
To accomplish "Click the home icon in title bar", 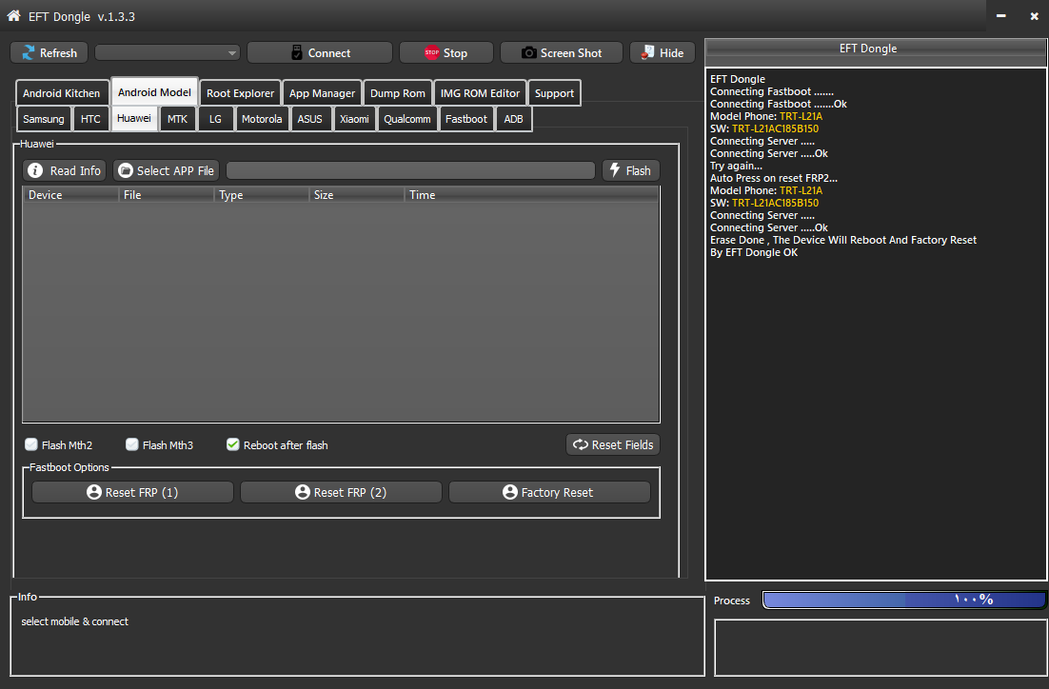I will pos(13,15).
